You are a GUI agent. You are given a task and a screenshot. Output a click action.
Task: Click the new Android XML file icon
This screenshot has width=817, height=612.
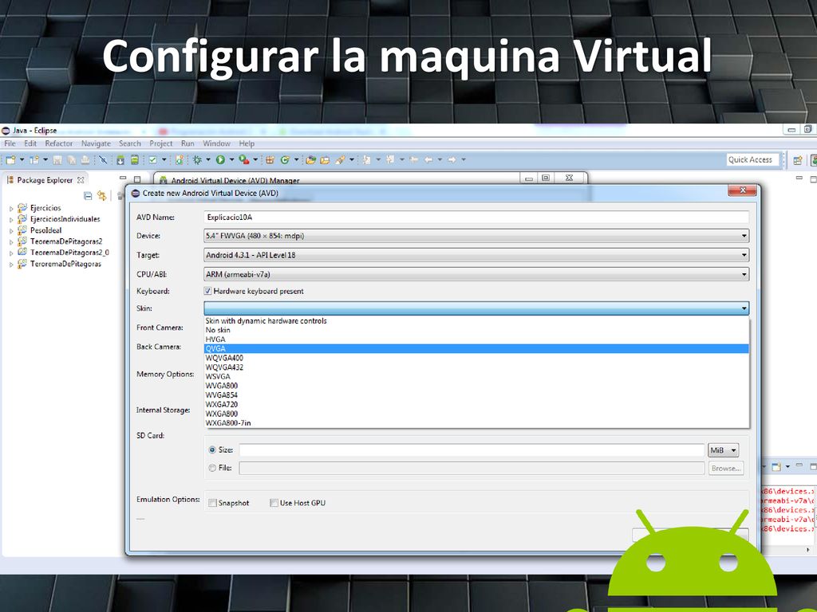coord(180,159)
